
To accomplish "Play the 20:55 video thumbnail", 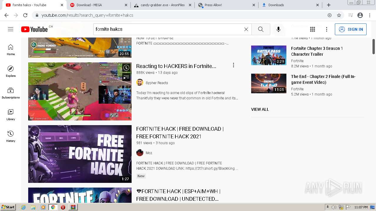I will click(x=80, y=47).
